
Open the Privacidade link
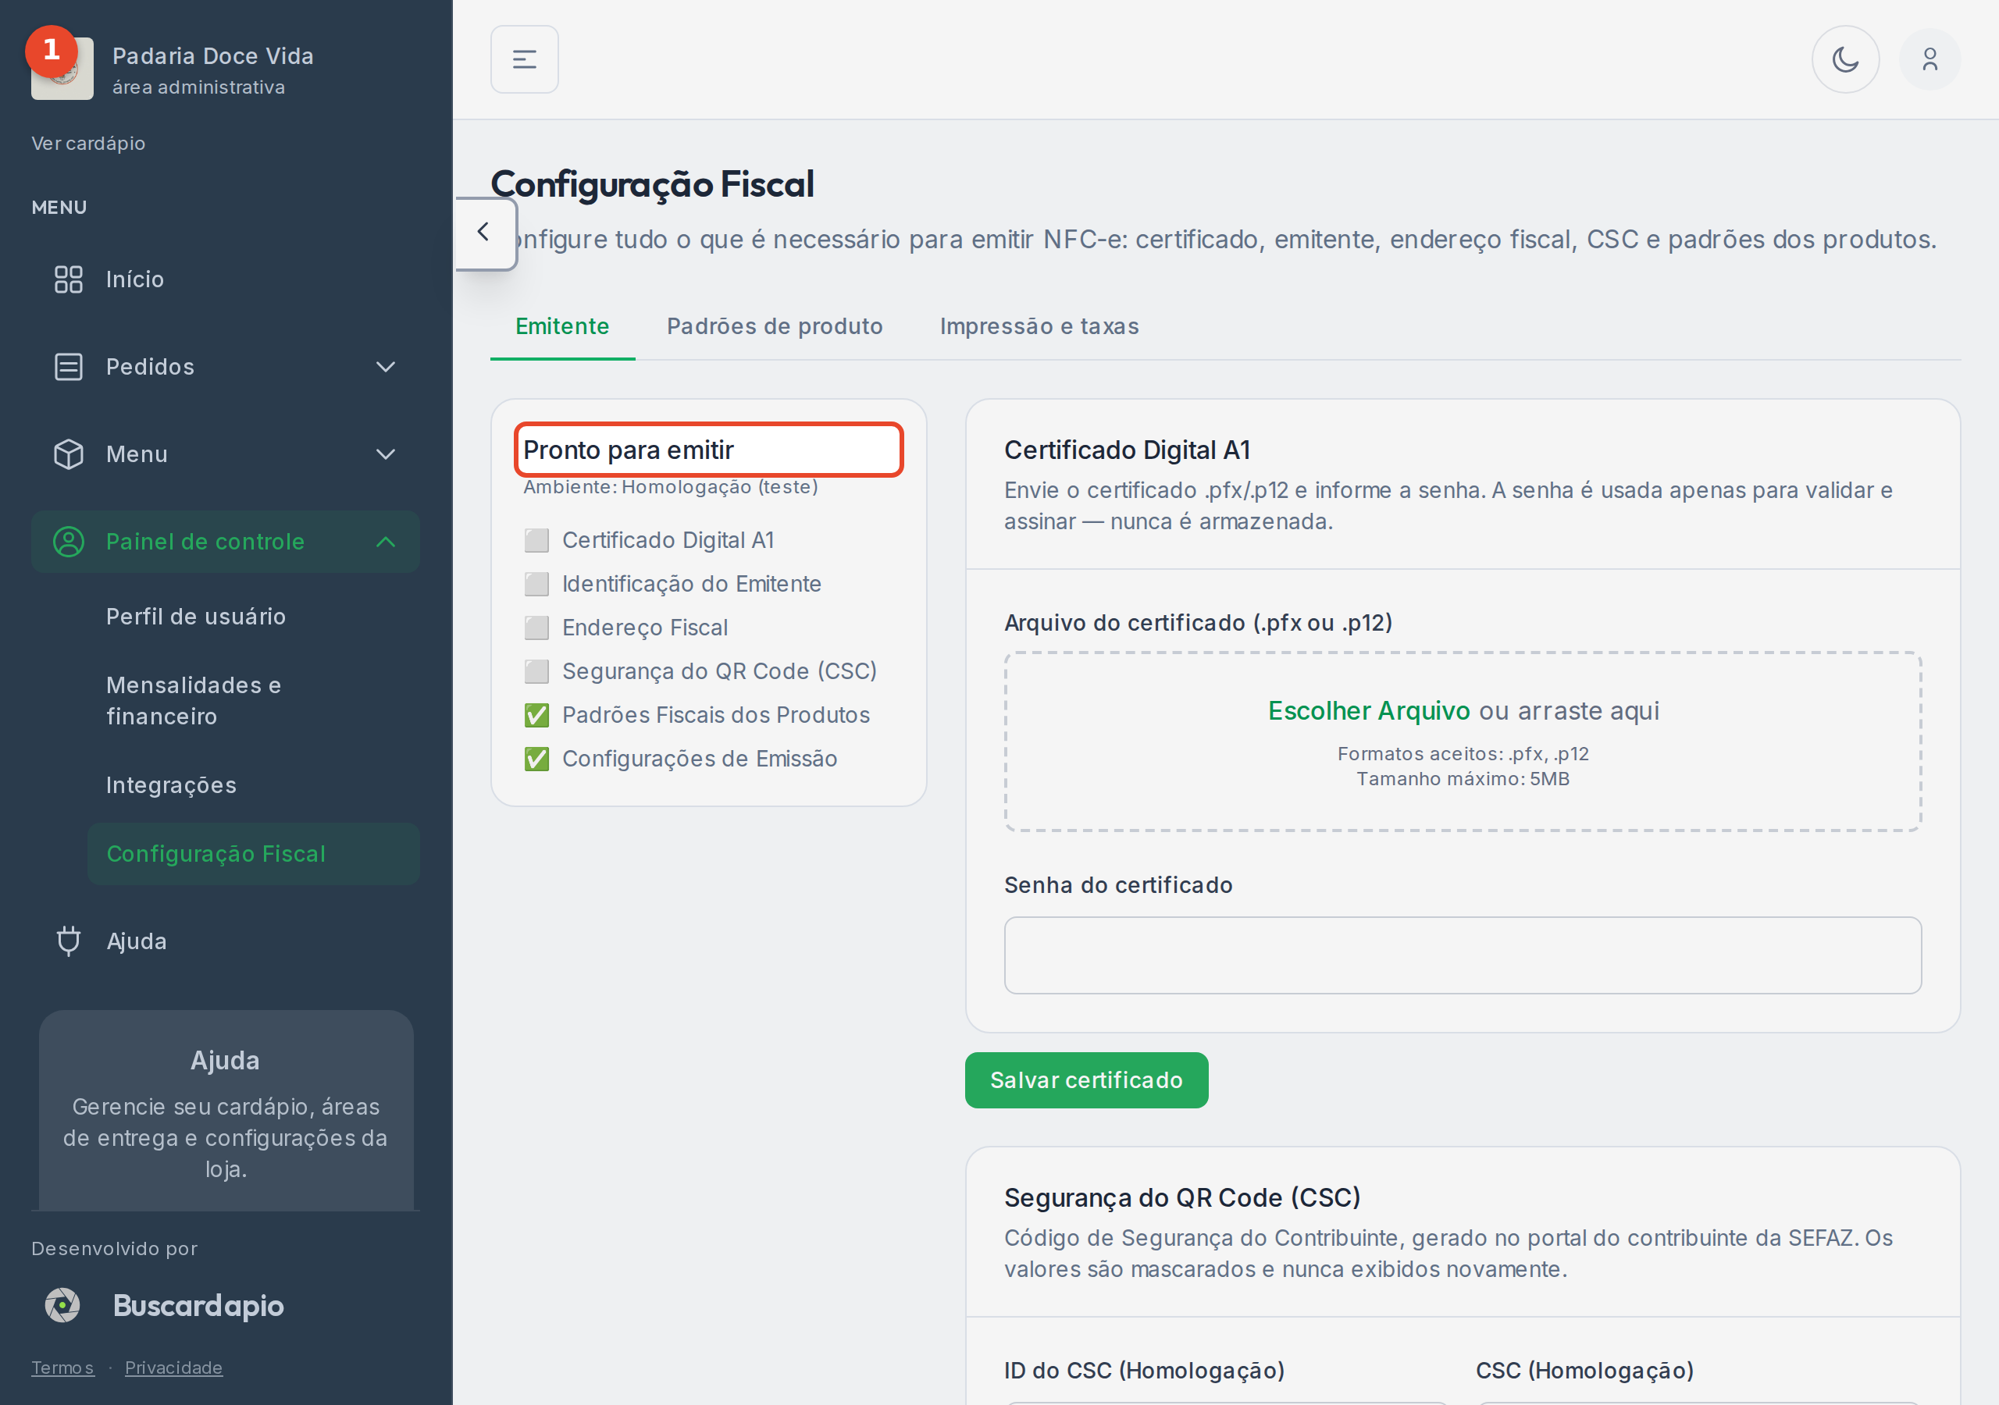click(173, 1367)
